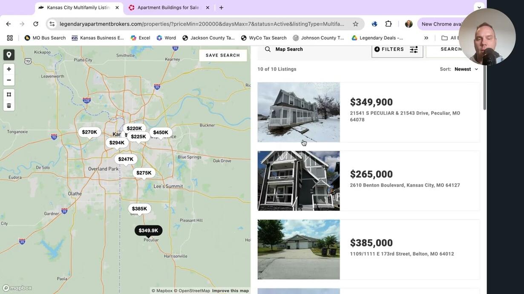The width and height of the screenshot is (524, 294).
Task: Open the $265,000 Benton Boulevard listing photo
Action: click(299, 181)
